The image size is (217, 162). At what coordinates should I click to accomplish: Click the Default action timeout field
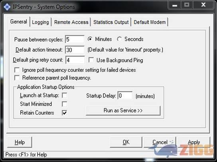tap(75, 50)
